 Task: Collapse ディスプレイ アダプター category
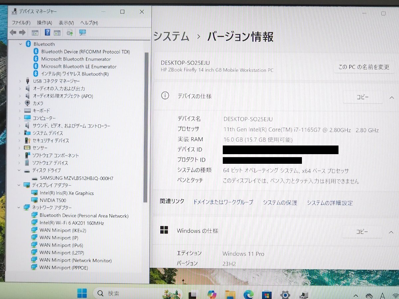(x=20, y=185)
